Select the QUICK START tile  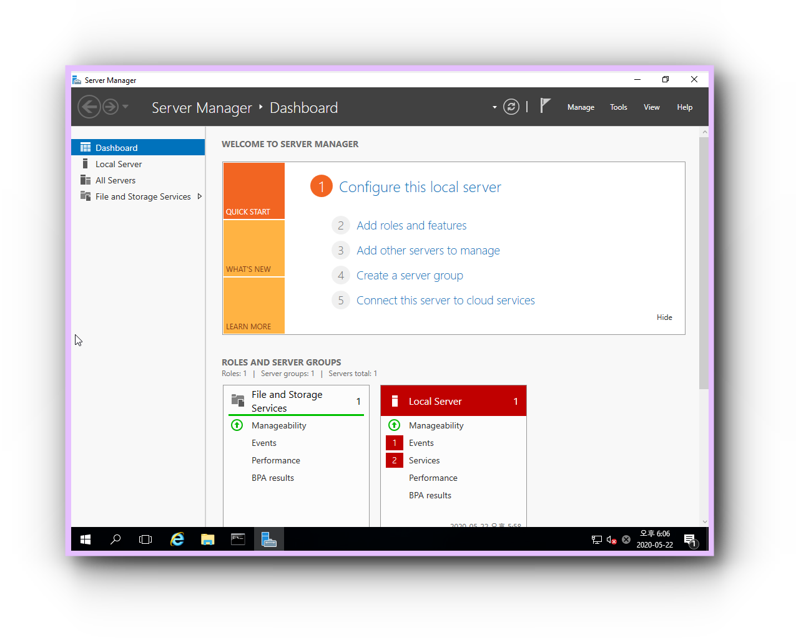point(254,191)
